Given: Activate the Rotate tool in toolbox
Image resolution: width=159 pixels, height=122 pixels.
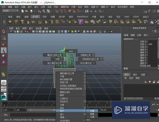Looking at the screenshot, I should (x=4, y=56).
